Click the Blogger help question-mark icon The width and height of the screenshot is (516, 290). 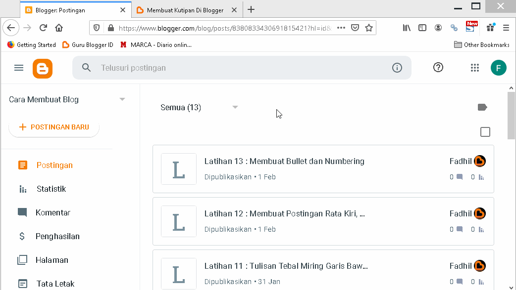[x=438, y=67]
